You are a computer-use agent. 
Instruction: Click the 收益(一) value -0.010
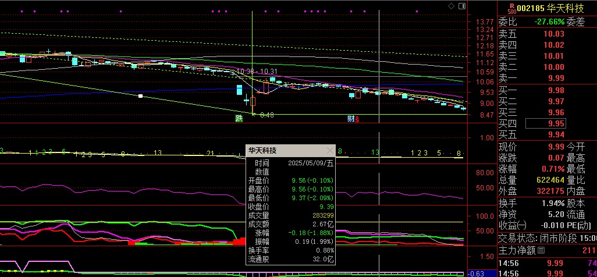coord(552,226)
